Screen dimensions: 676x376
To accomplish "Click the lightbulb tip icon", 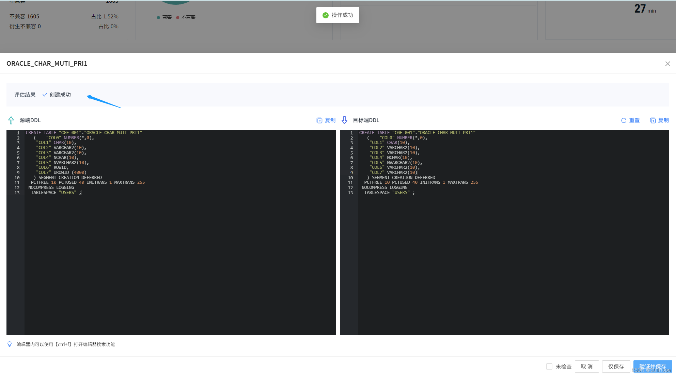I will click(10, 344).
